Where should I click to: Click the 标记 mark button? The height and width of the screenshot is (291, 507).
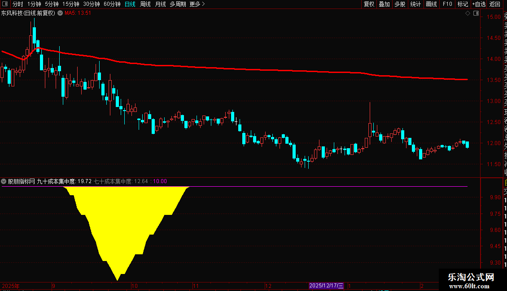463,4
